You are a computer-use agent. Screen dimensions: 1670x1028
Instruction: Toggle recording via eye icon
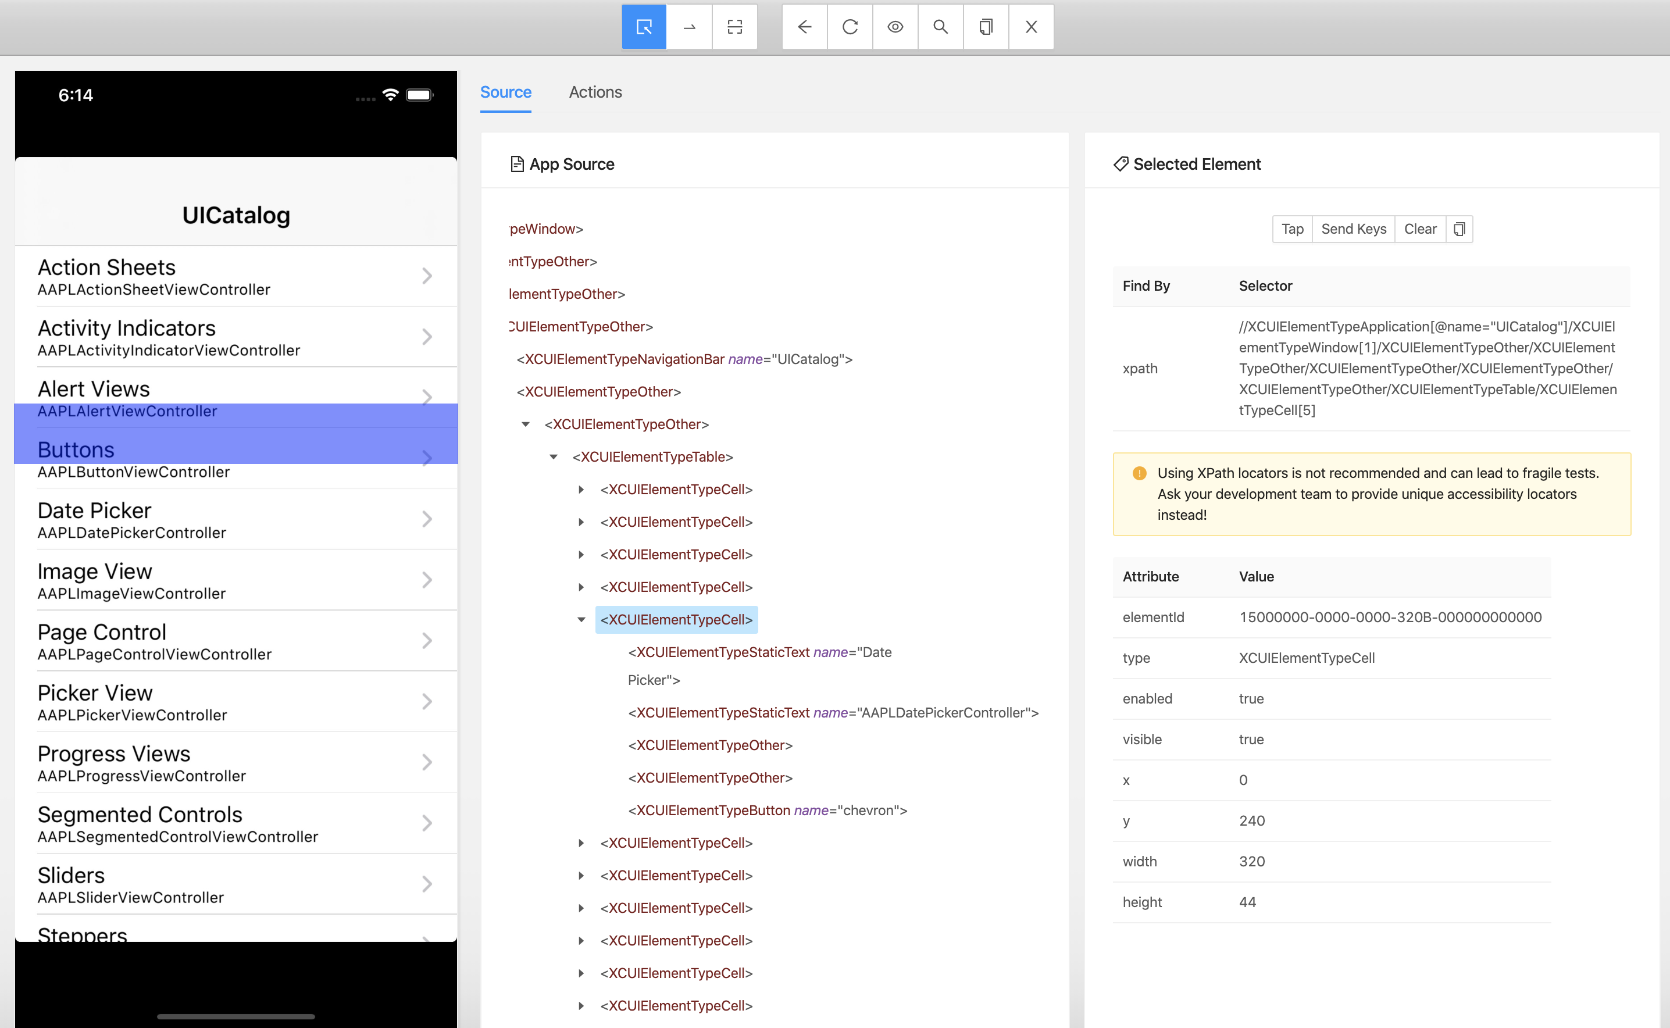pos(895,27)
